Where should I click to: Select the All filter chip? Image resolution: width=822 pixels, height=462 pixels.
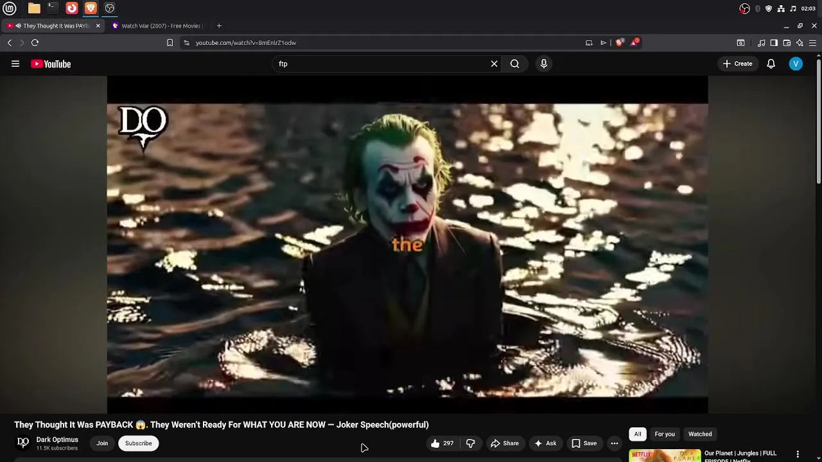[x=638, y=434]
